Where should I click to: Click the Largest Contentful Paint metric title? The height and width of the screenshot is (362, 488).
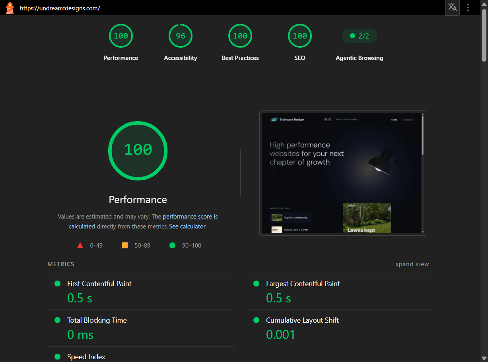tap(303, 284)
